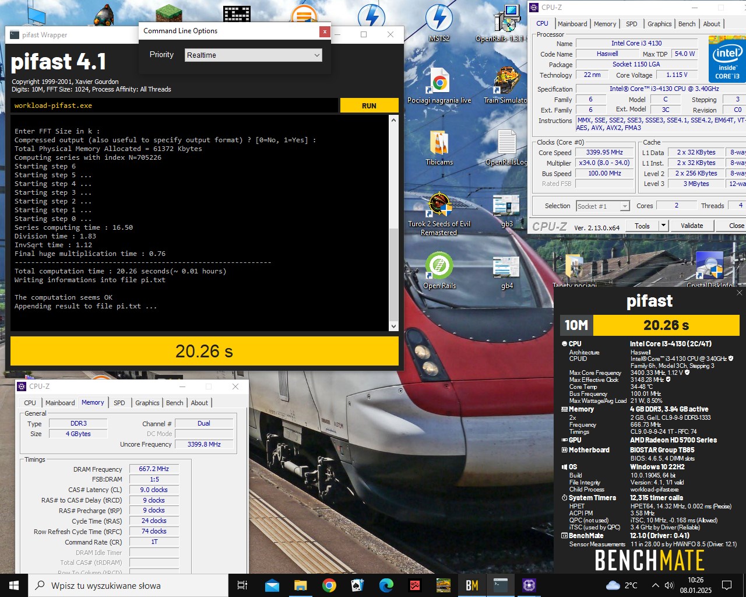Screen dimensions: 746x597
Task: Close the Command Line Options dialog
Action: coord(325,31)
